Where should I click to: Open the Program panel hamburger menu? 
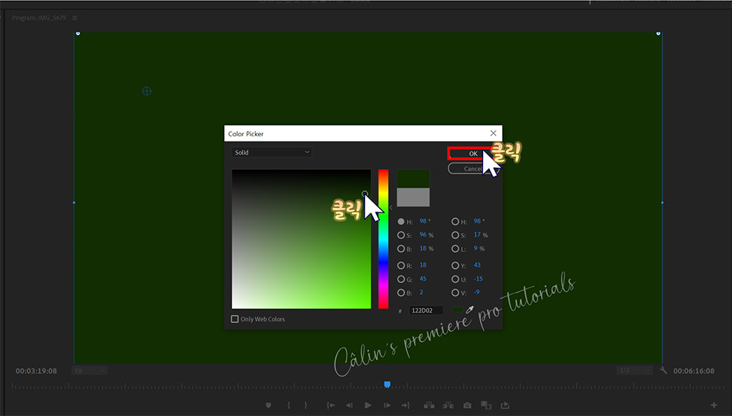click(75, 18)
